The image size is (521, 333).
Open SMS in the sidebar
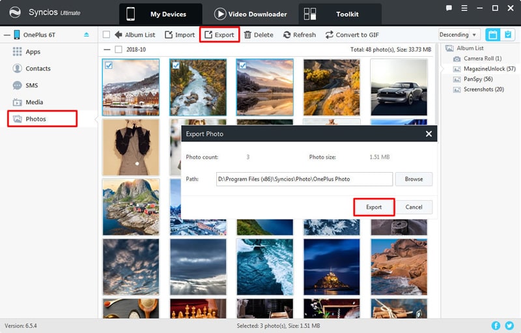(25, 85)
